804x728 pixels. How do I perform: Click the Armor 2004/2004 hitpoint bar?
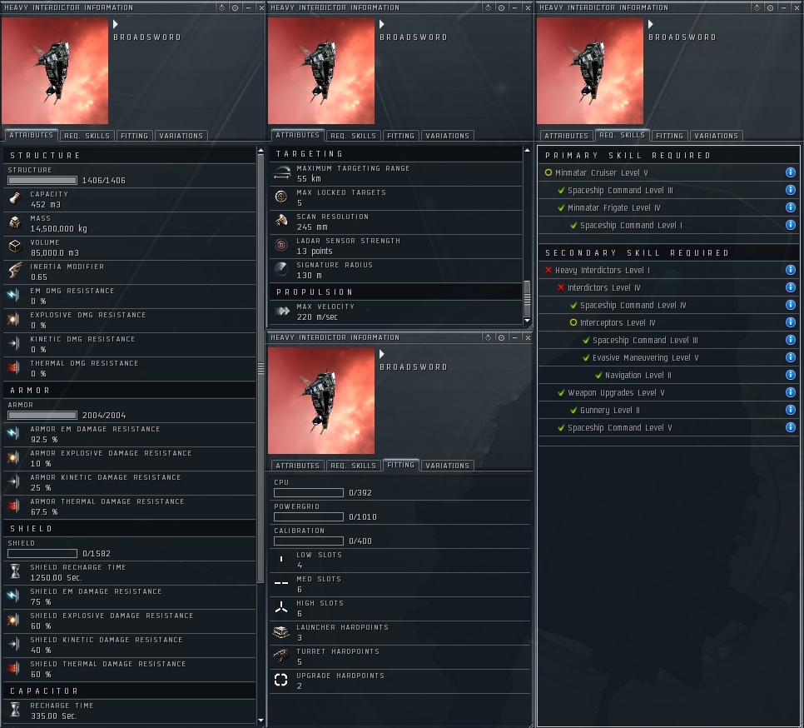[42, 415]
